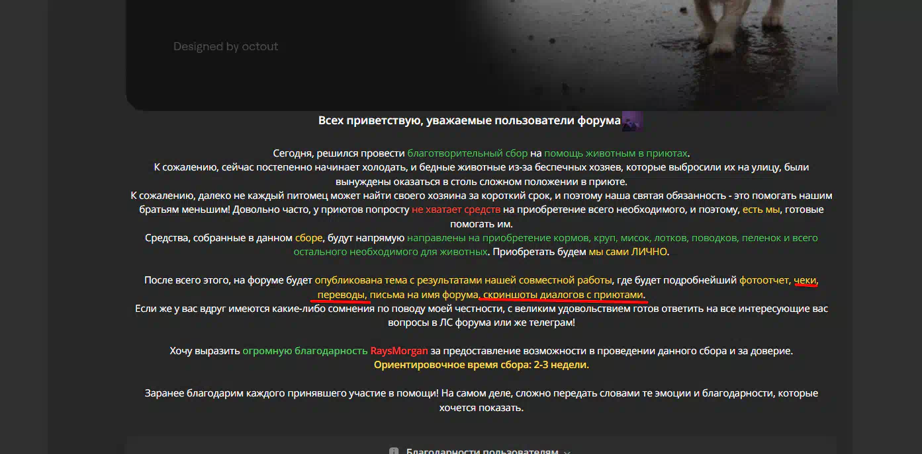The image size is (922, 454).
Task: Click the avatar emoji after the greeting heading
Action: [632, 121]
